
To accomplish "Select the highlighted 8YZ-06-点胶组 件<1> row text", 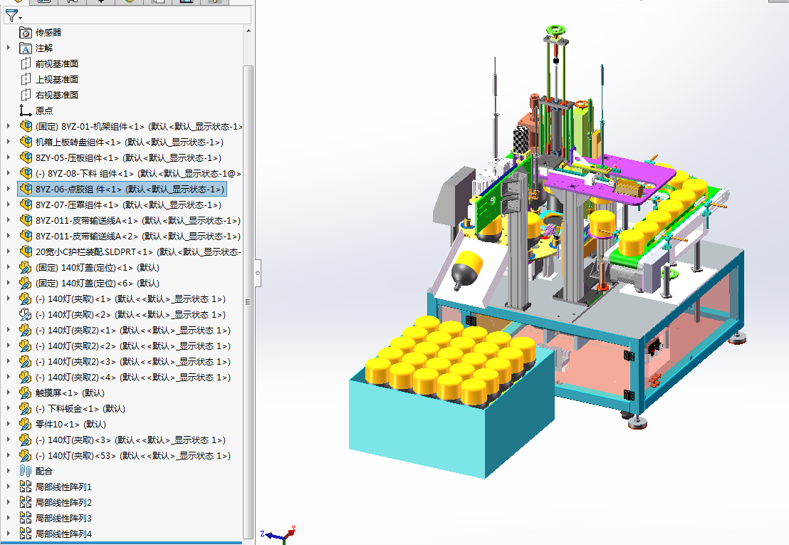I will (130, 190).
